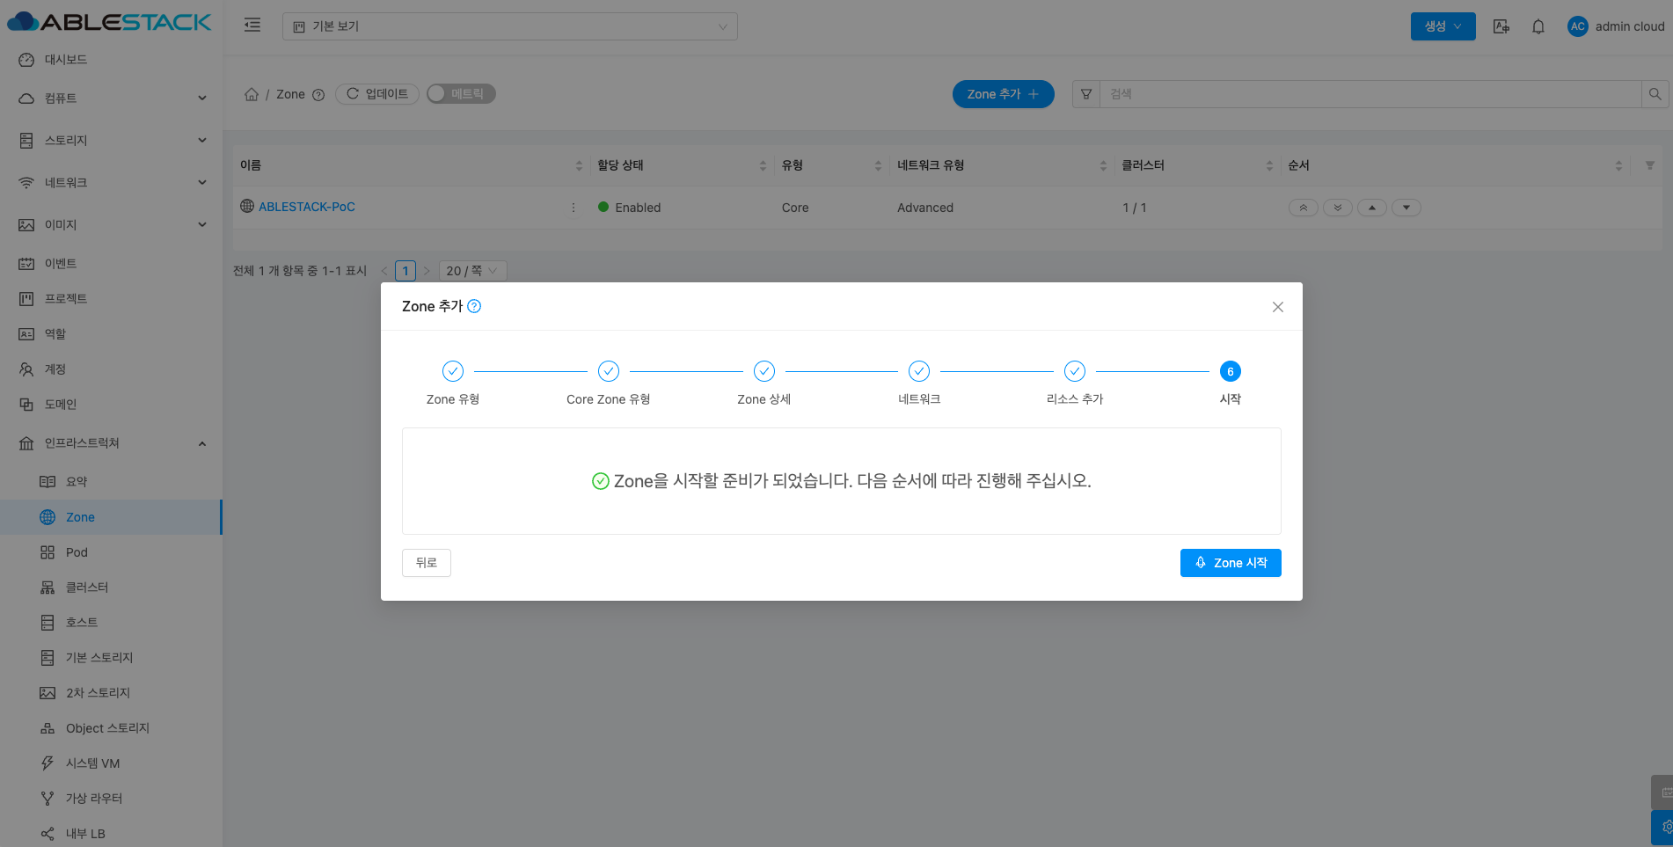Focus the 검색 search field
The image size is (1673, 847).
pyautogui.click(x=1370, y=94)
